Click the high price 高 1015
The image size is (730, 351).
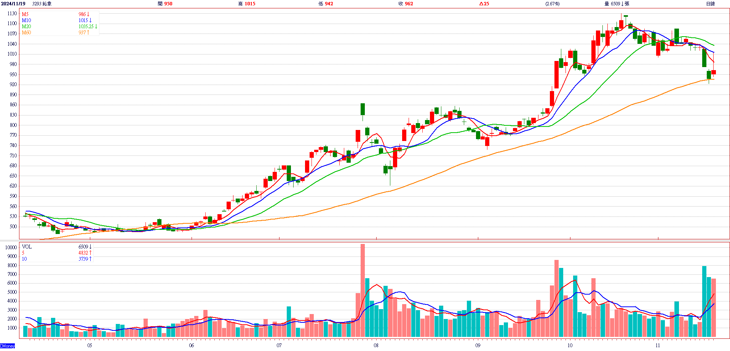[247, 3]
